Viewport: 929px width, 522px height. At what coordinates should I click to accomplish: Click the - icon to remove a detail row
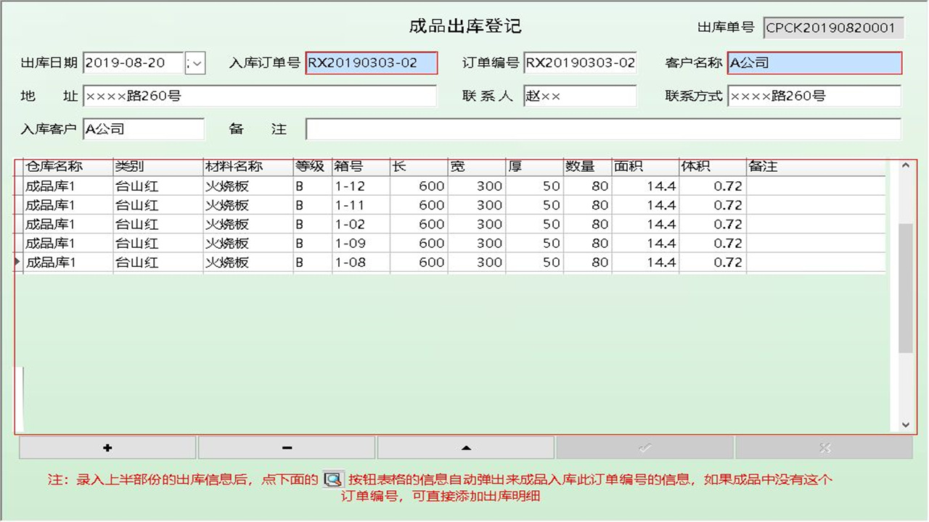(x=286, y=447)
